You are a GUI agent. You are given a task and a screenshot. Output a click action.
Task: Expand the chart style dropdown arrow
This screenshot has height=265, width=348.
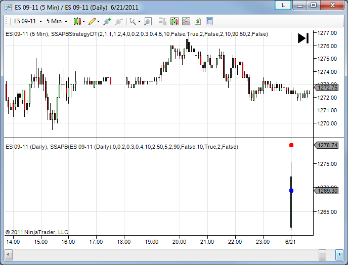tap(83, 22)
